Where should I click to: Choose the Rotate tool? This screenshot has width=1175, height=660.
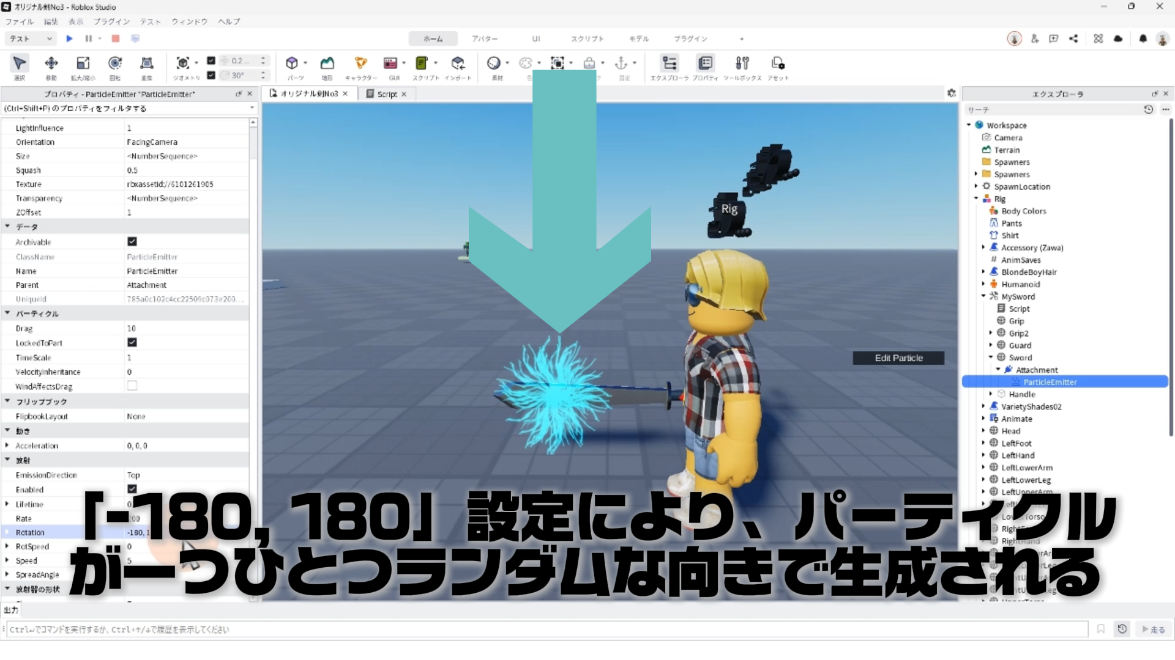tap(114, 64)
